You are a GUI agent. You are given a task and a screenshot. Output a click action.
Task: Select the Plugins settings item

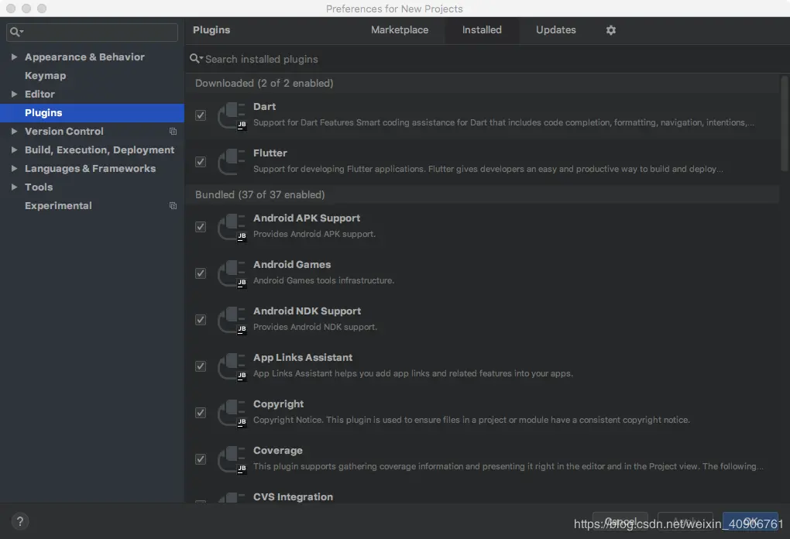[x=92, y=113]
